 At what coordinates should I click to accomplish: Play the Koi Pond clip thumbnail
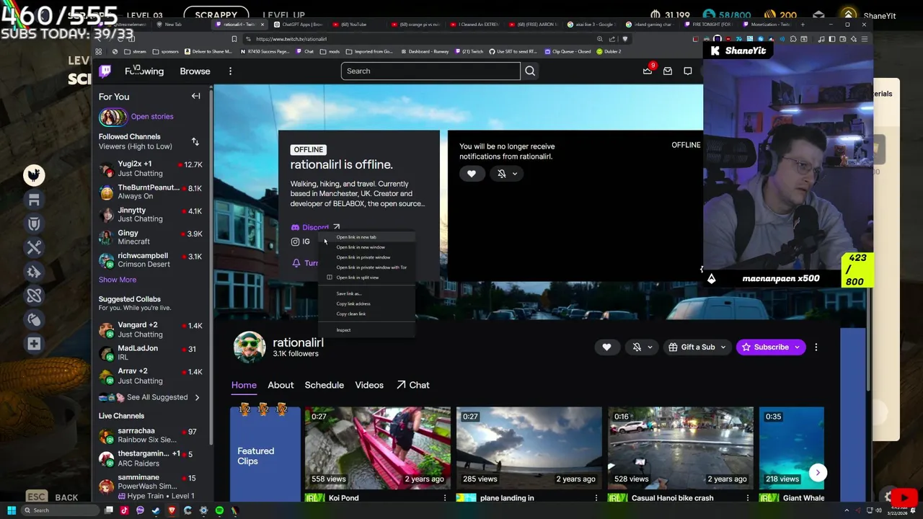pyautogui.click(x=378, y=447)
